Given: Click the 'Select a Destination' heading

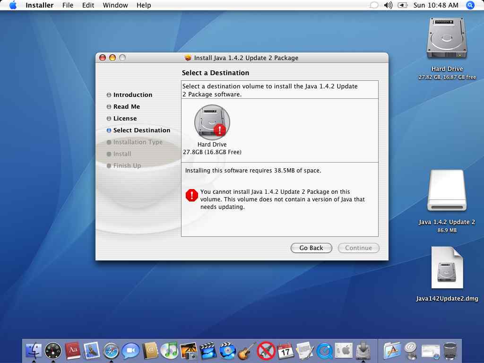Looking at the screenshot, I should [x=216, y=73].
